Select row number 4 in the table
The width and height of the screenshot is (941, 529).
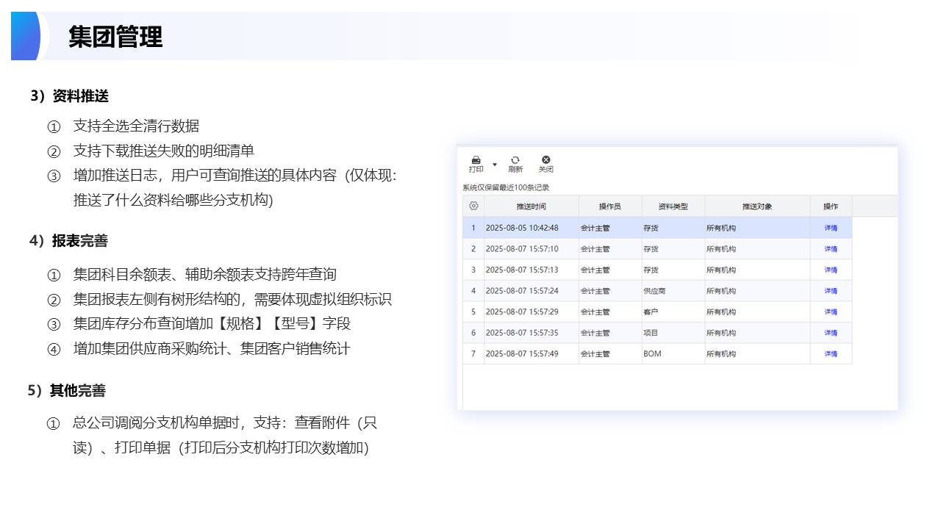pos(473,291)
